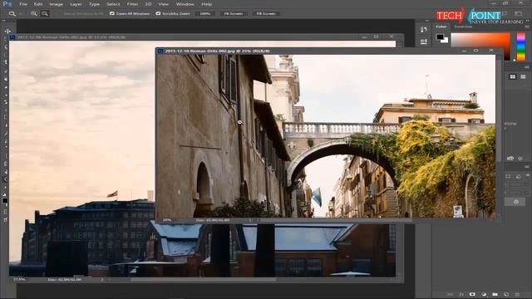Open the 3D menu
The image size is (532, 299).
pyautogui.click(x=148, y=4)
